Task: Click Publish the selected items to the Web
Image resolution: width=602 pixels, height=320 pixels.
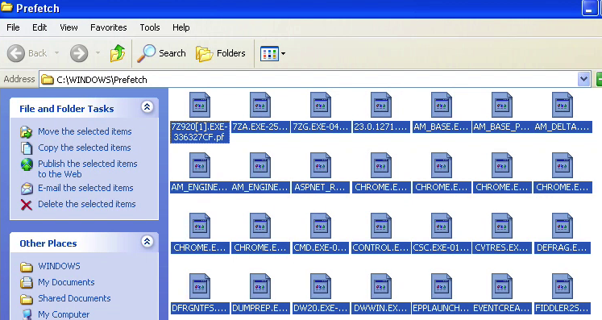Action: [79, 168]
